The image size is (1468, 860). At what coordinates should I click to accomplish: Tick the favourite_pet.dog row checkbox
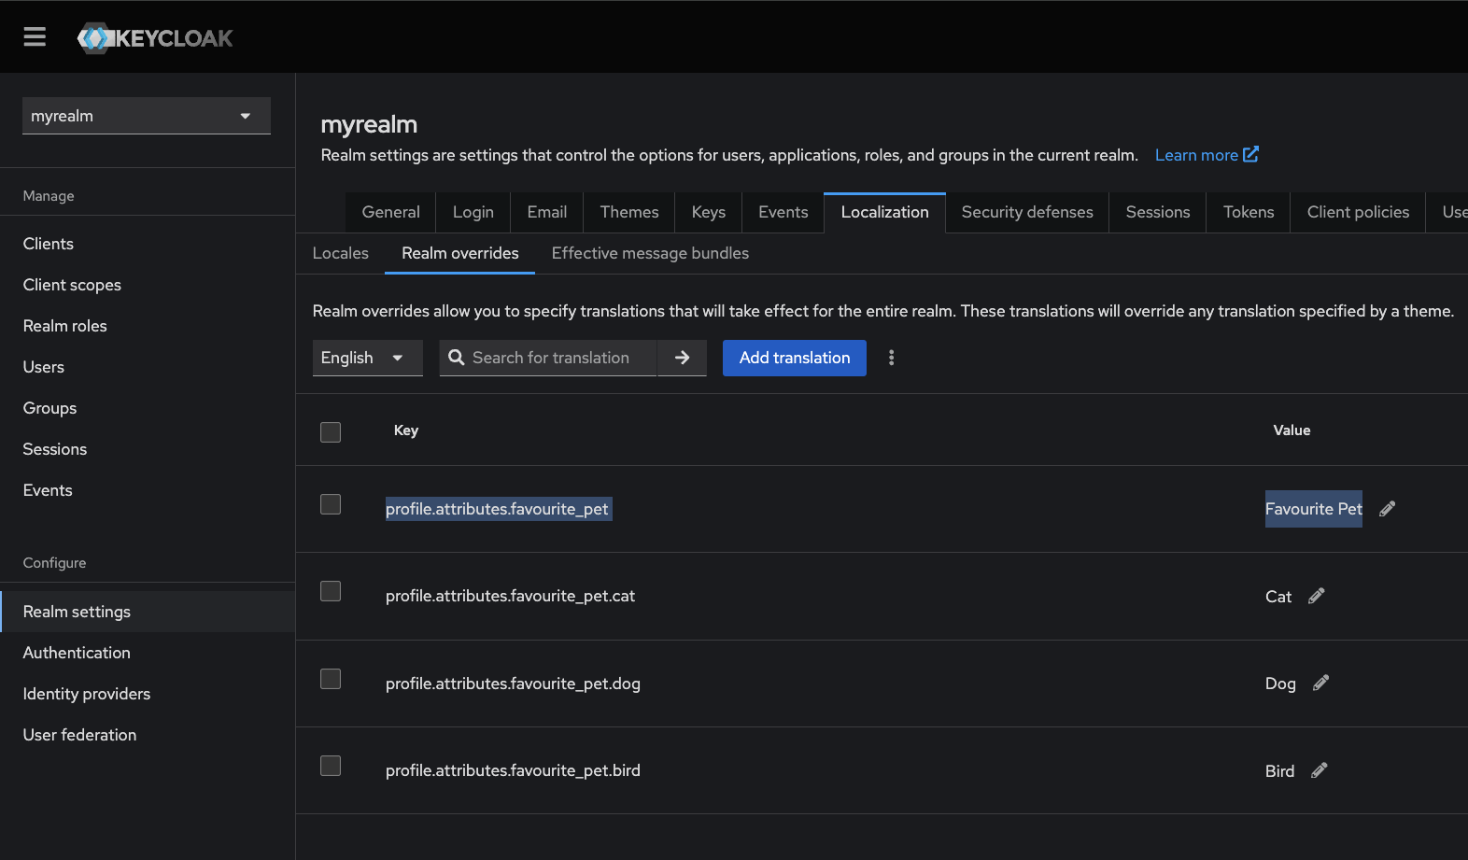click(331, 679)
